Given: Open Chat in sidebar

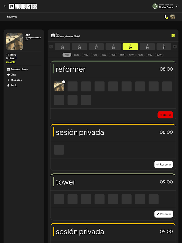Looking at the screenshot, I should point(12,75).
